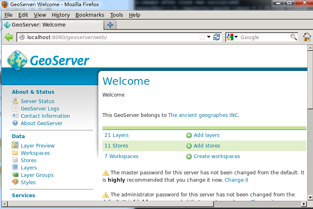
Task: Click the search magnifier icon
Action: 294,37
